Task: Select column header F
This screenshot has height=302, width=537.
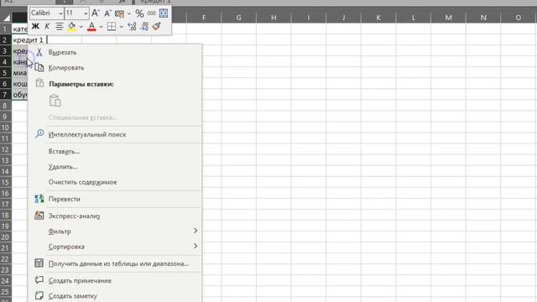Action: coord(204,18)
